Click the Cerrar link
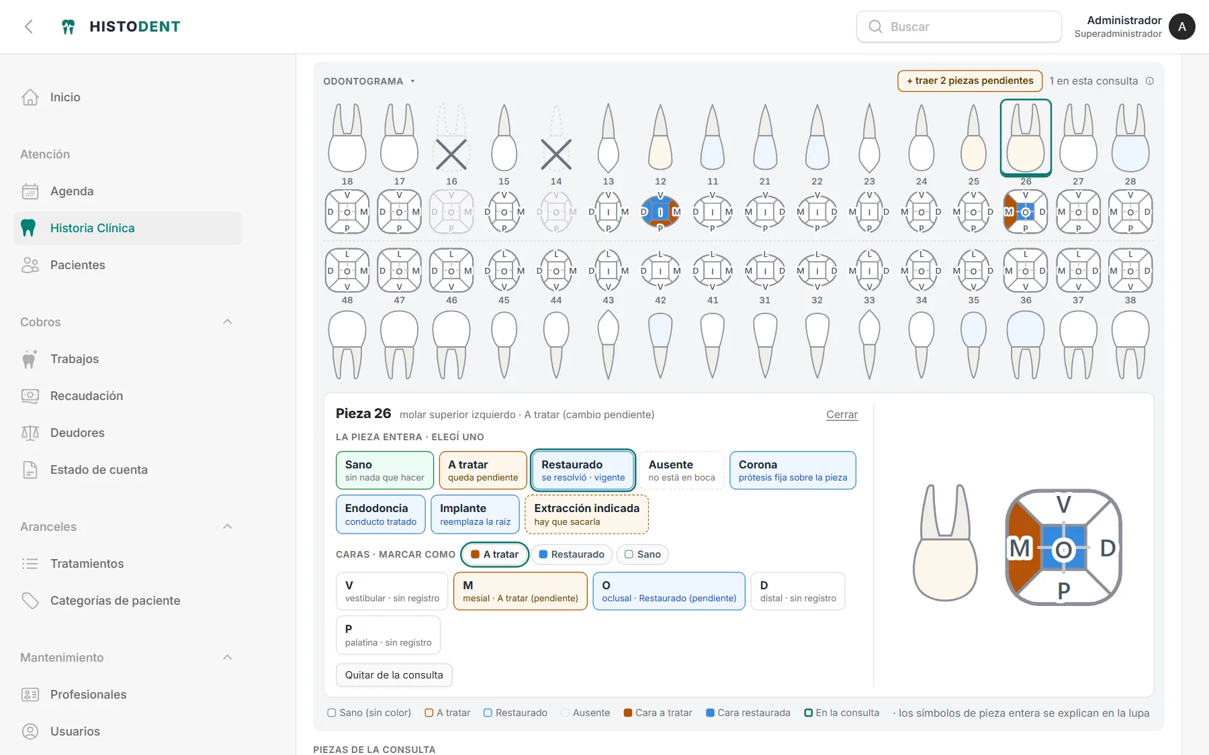Image resolution: width=1209 pixels, height=755 pixels. [842, 415]
